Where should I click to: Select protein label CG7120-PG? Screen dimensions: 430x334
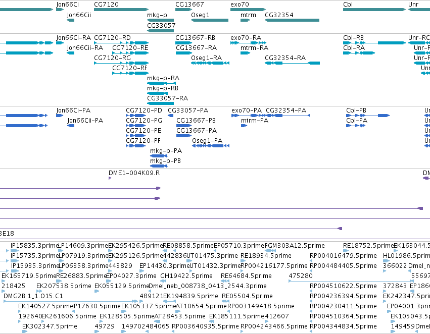point(144,121)
